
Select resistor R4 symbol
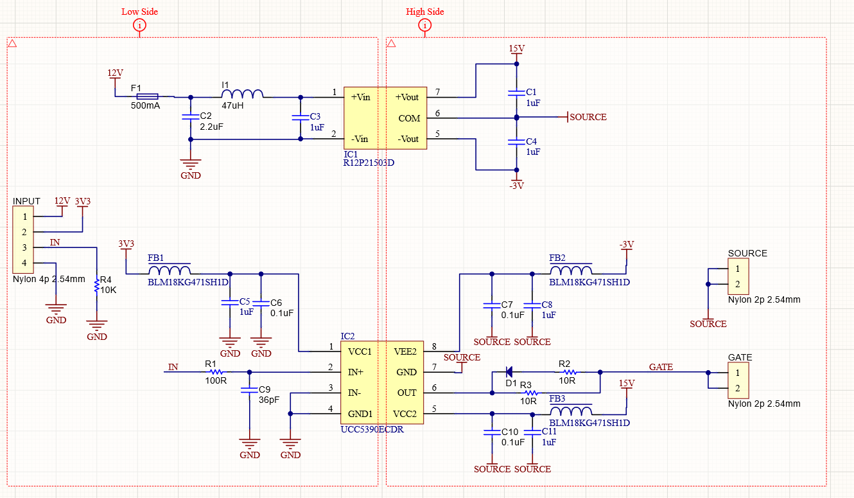[96, 284]
